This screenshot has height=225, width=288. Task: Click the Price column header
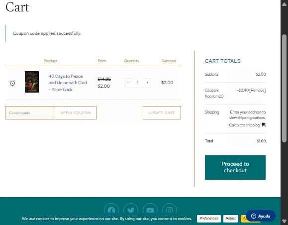(x=102, y=61)
